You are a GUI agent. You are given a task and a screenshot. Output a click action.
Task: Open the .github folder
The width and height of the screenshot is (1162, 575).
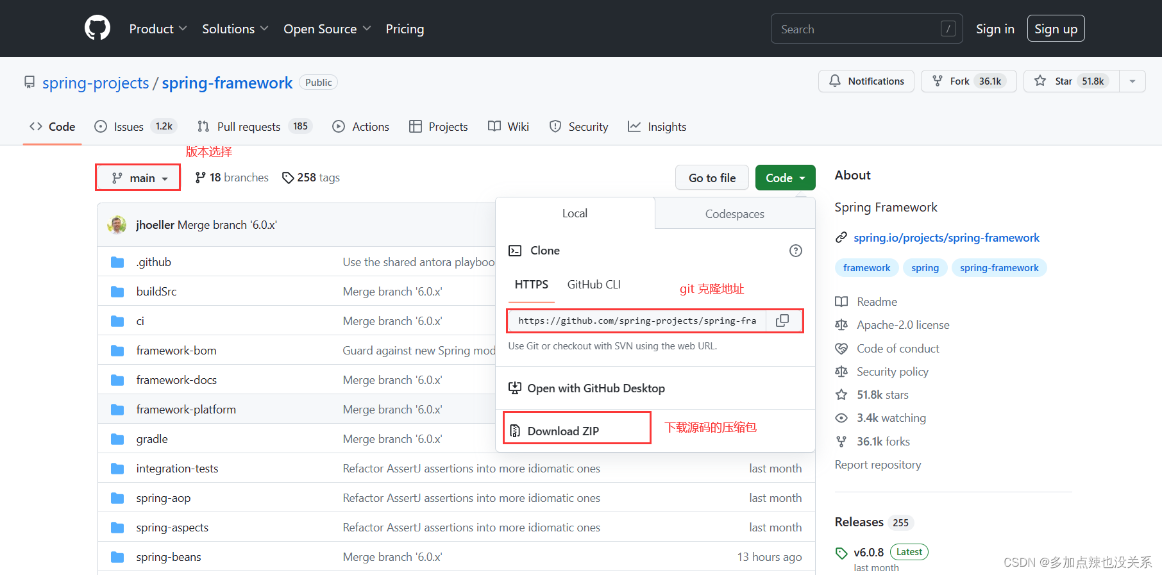(153, 262)
